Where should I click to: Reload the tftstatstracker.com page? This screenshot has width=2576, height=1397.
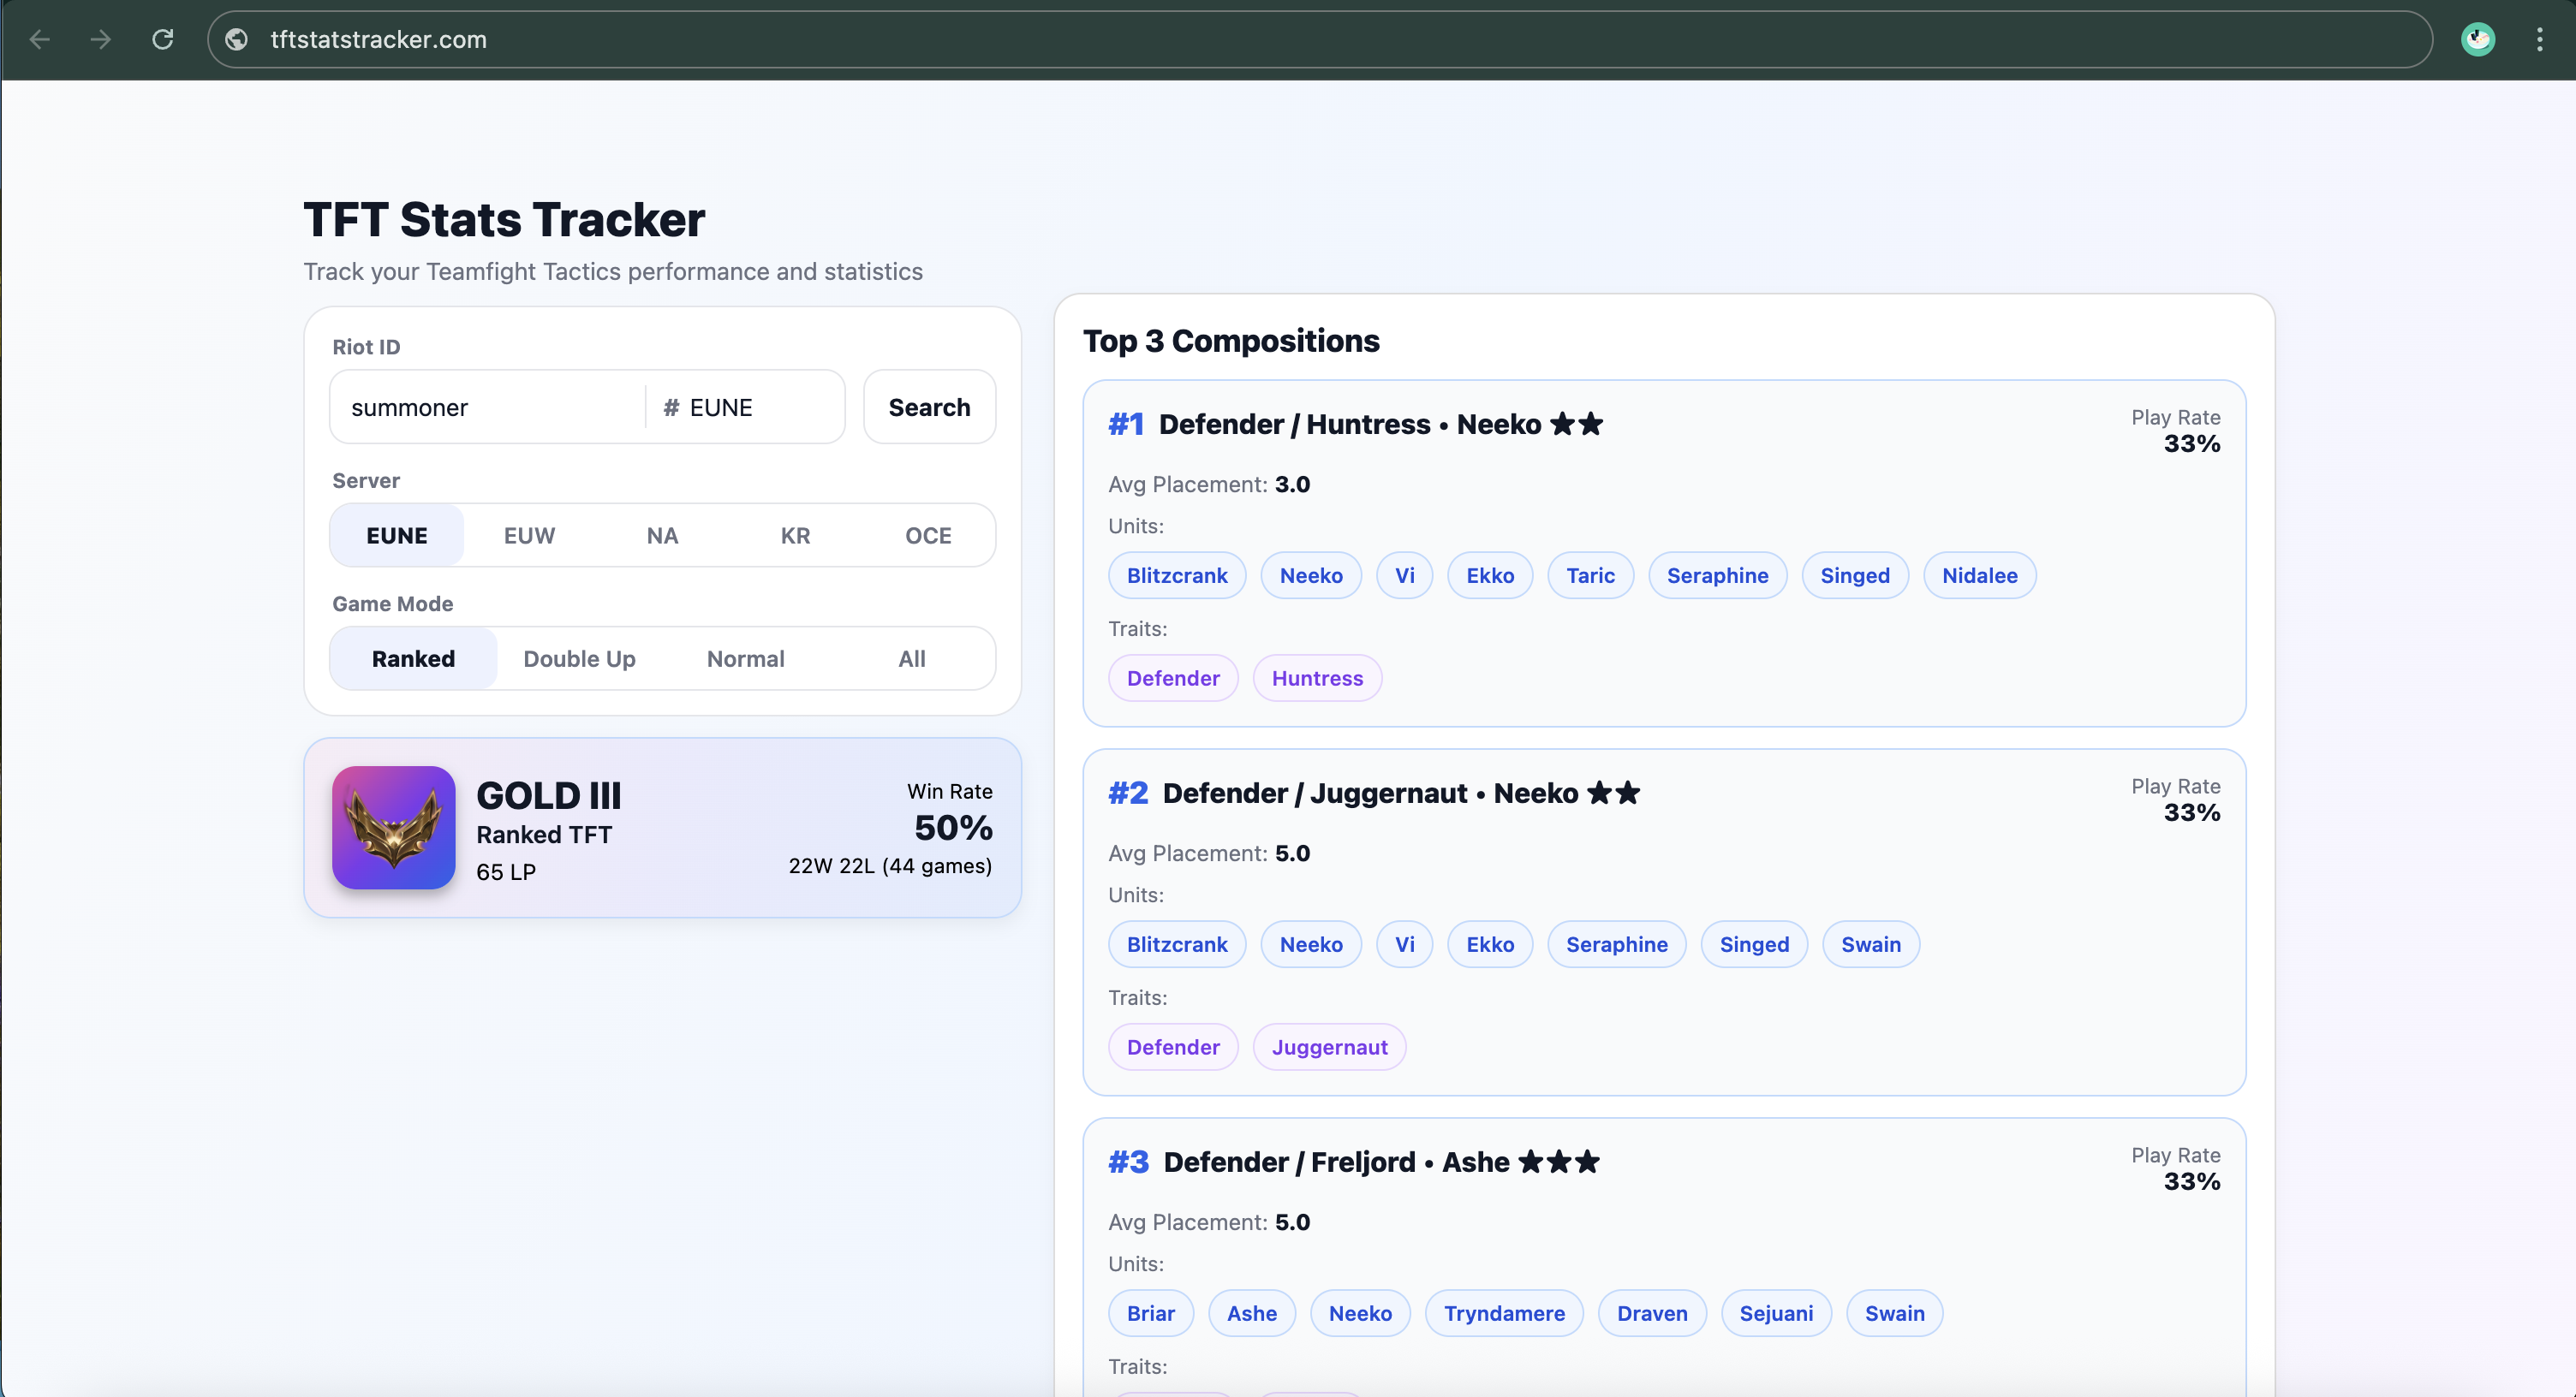tap(163, 39)
